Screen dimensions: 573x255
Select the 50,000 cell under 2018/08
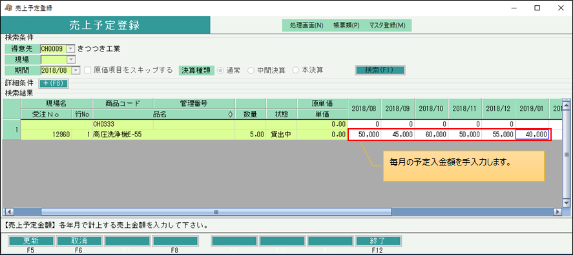coord(364,135)
